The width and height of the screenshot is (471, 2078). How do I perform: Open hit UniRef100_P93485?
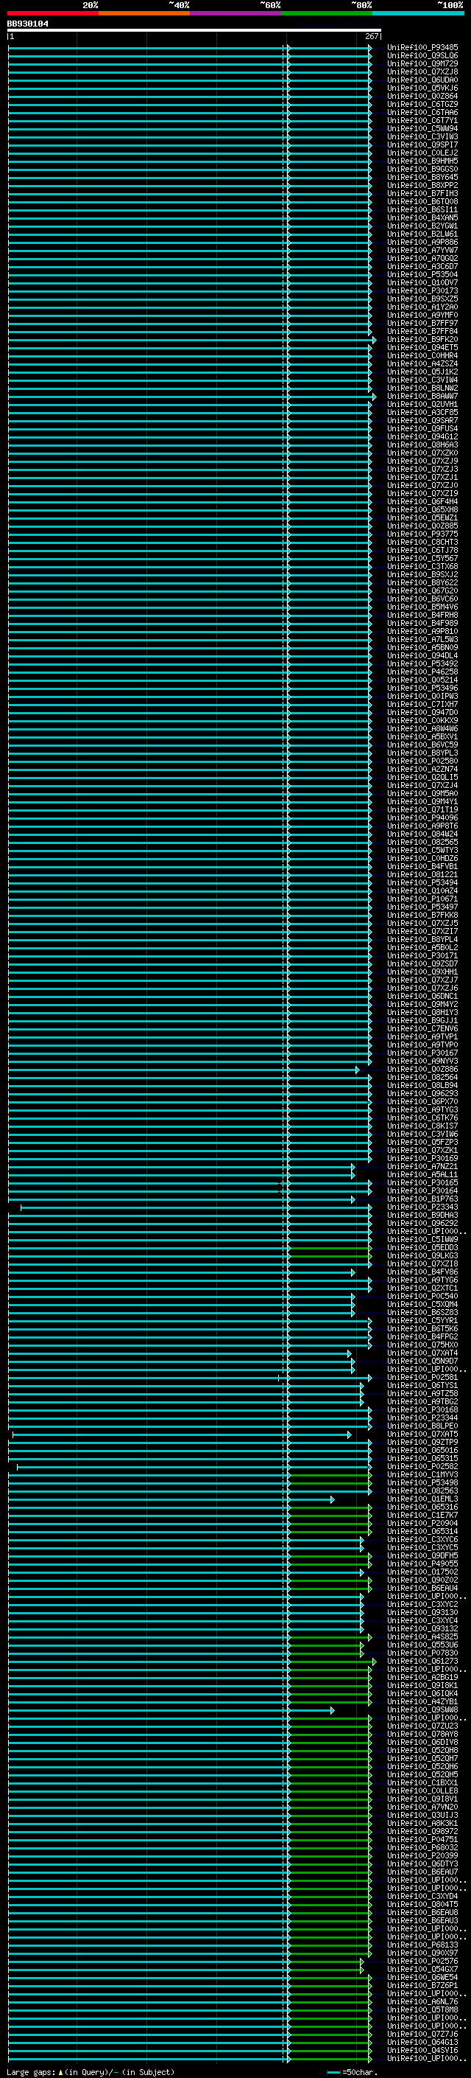pos(422,48)
